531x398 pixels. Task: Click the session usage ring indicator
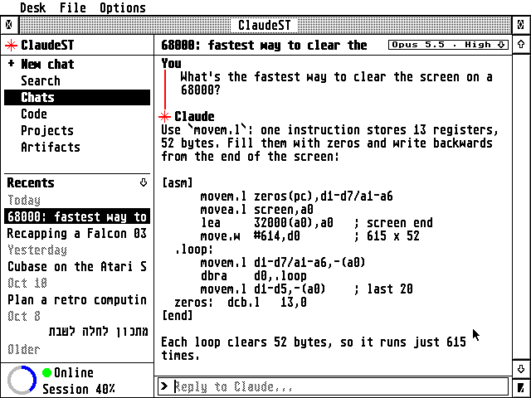click(22, 380)
